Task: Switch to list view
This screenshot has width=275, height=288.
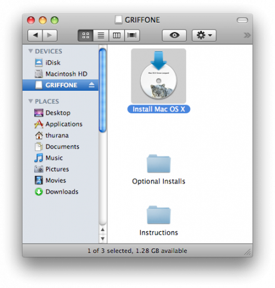Action: (101, 35)
